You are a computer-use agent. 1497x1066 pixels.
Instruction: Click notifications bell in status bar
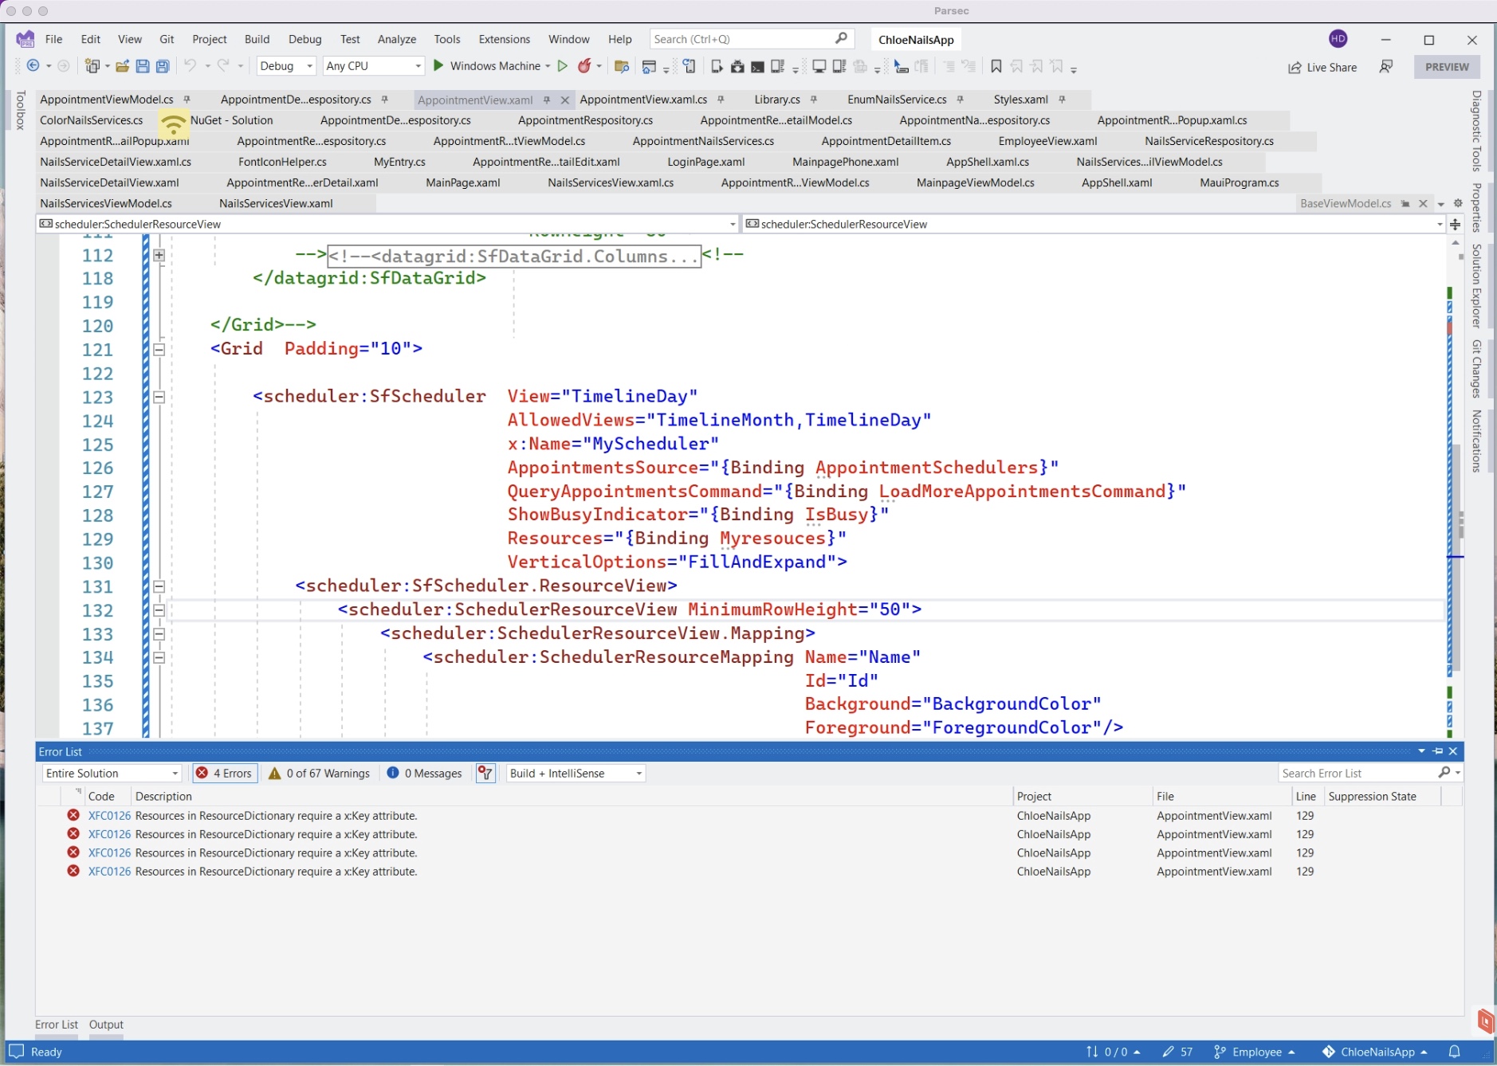coord(1454,1052)
